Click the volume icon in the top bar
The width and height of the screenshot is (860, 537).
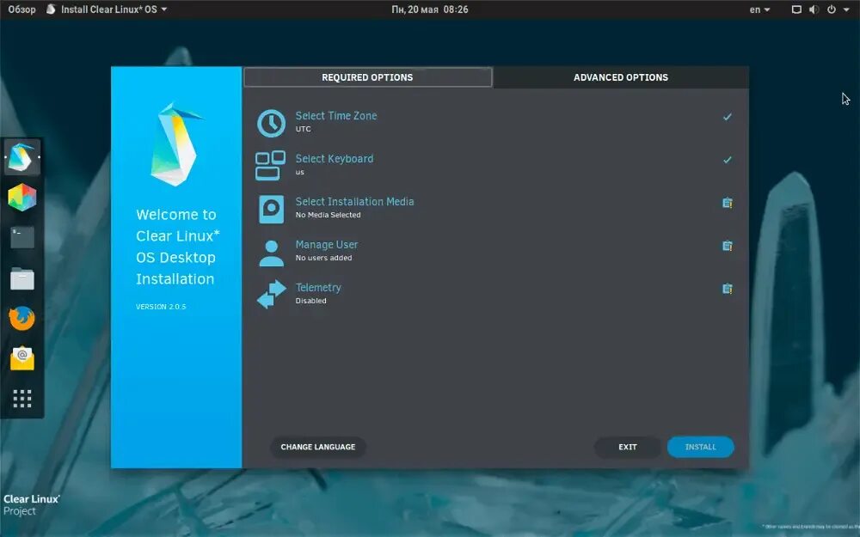(814, 9)
